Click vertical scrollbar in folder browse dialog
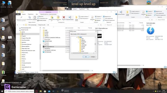 tap(95, 44)
